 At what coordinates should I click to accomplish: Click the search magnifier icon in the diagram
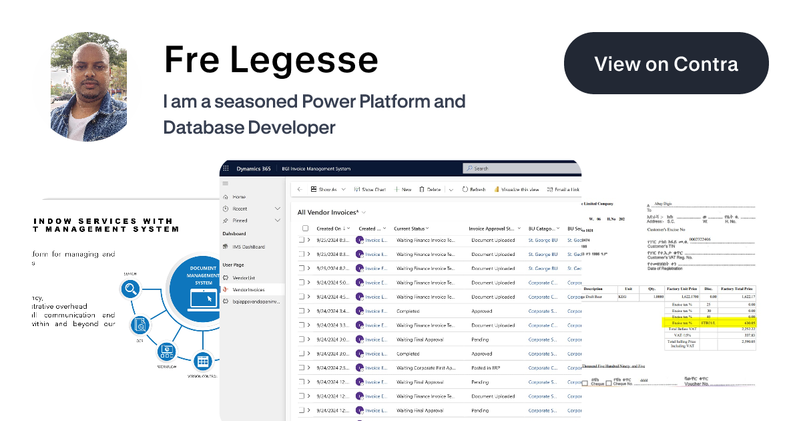coord(130,289)
